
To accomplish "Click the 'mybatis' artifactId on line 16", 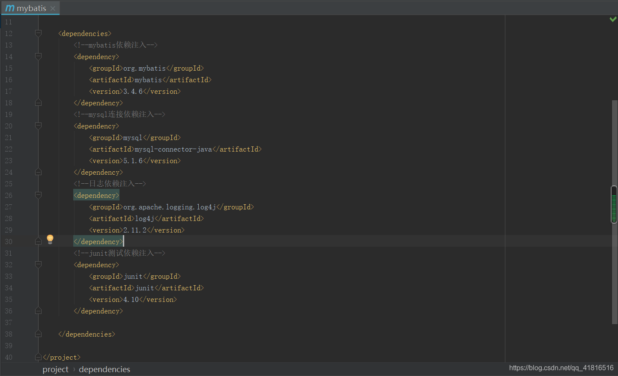I will 148,80.
